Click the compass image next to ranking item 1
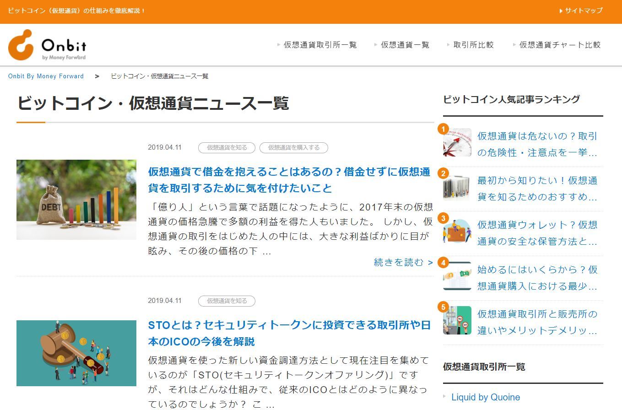 click(457, 142)
